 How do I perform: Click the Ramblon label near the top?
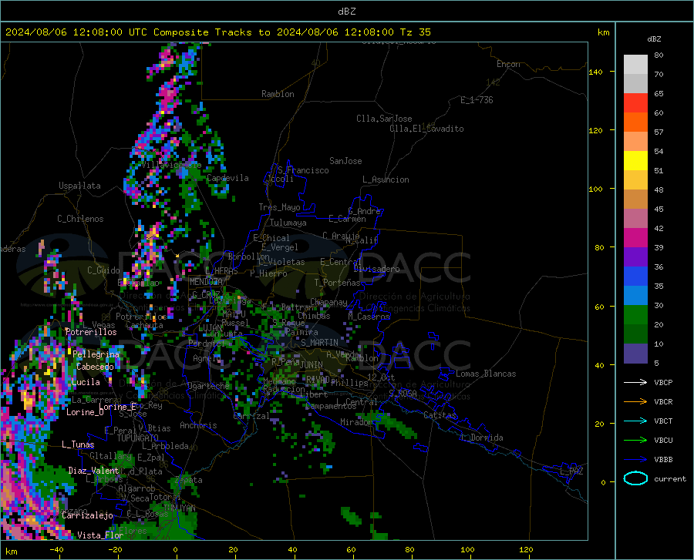(x=278, y=94)
